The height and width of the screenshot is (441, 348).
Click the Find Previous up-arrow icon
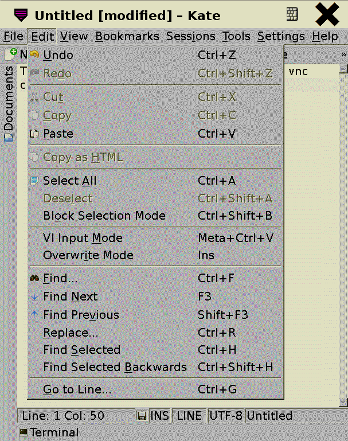(x=35, y=314)
